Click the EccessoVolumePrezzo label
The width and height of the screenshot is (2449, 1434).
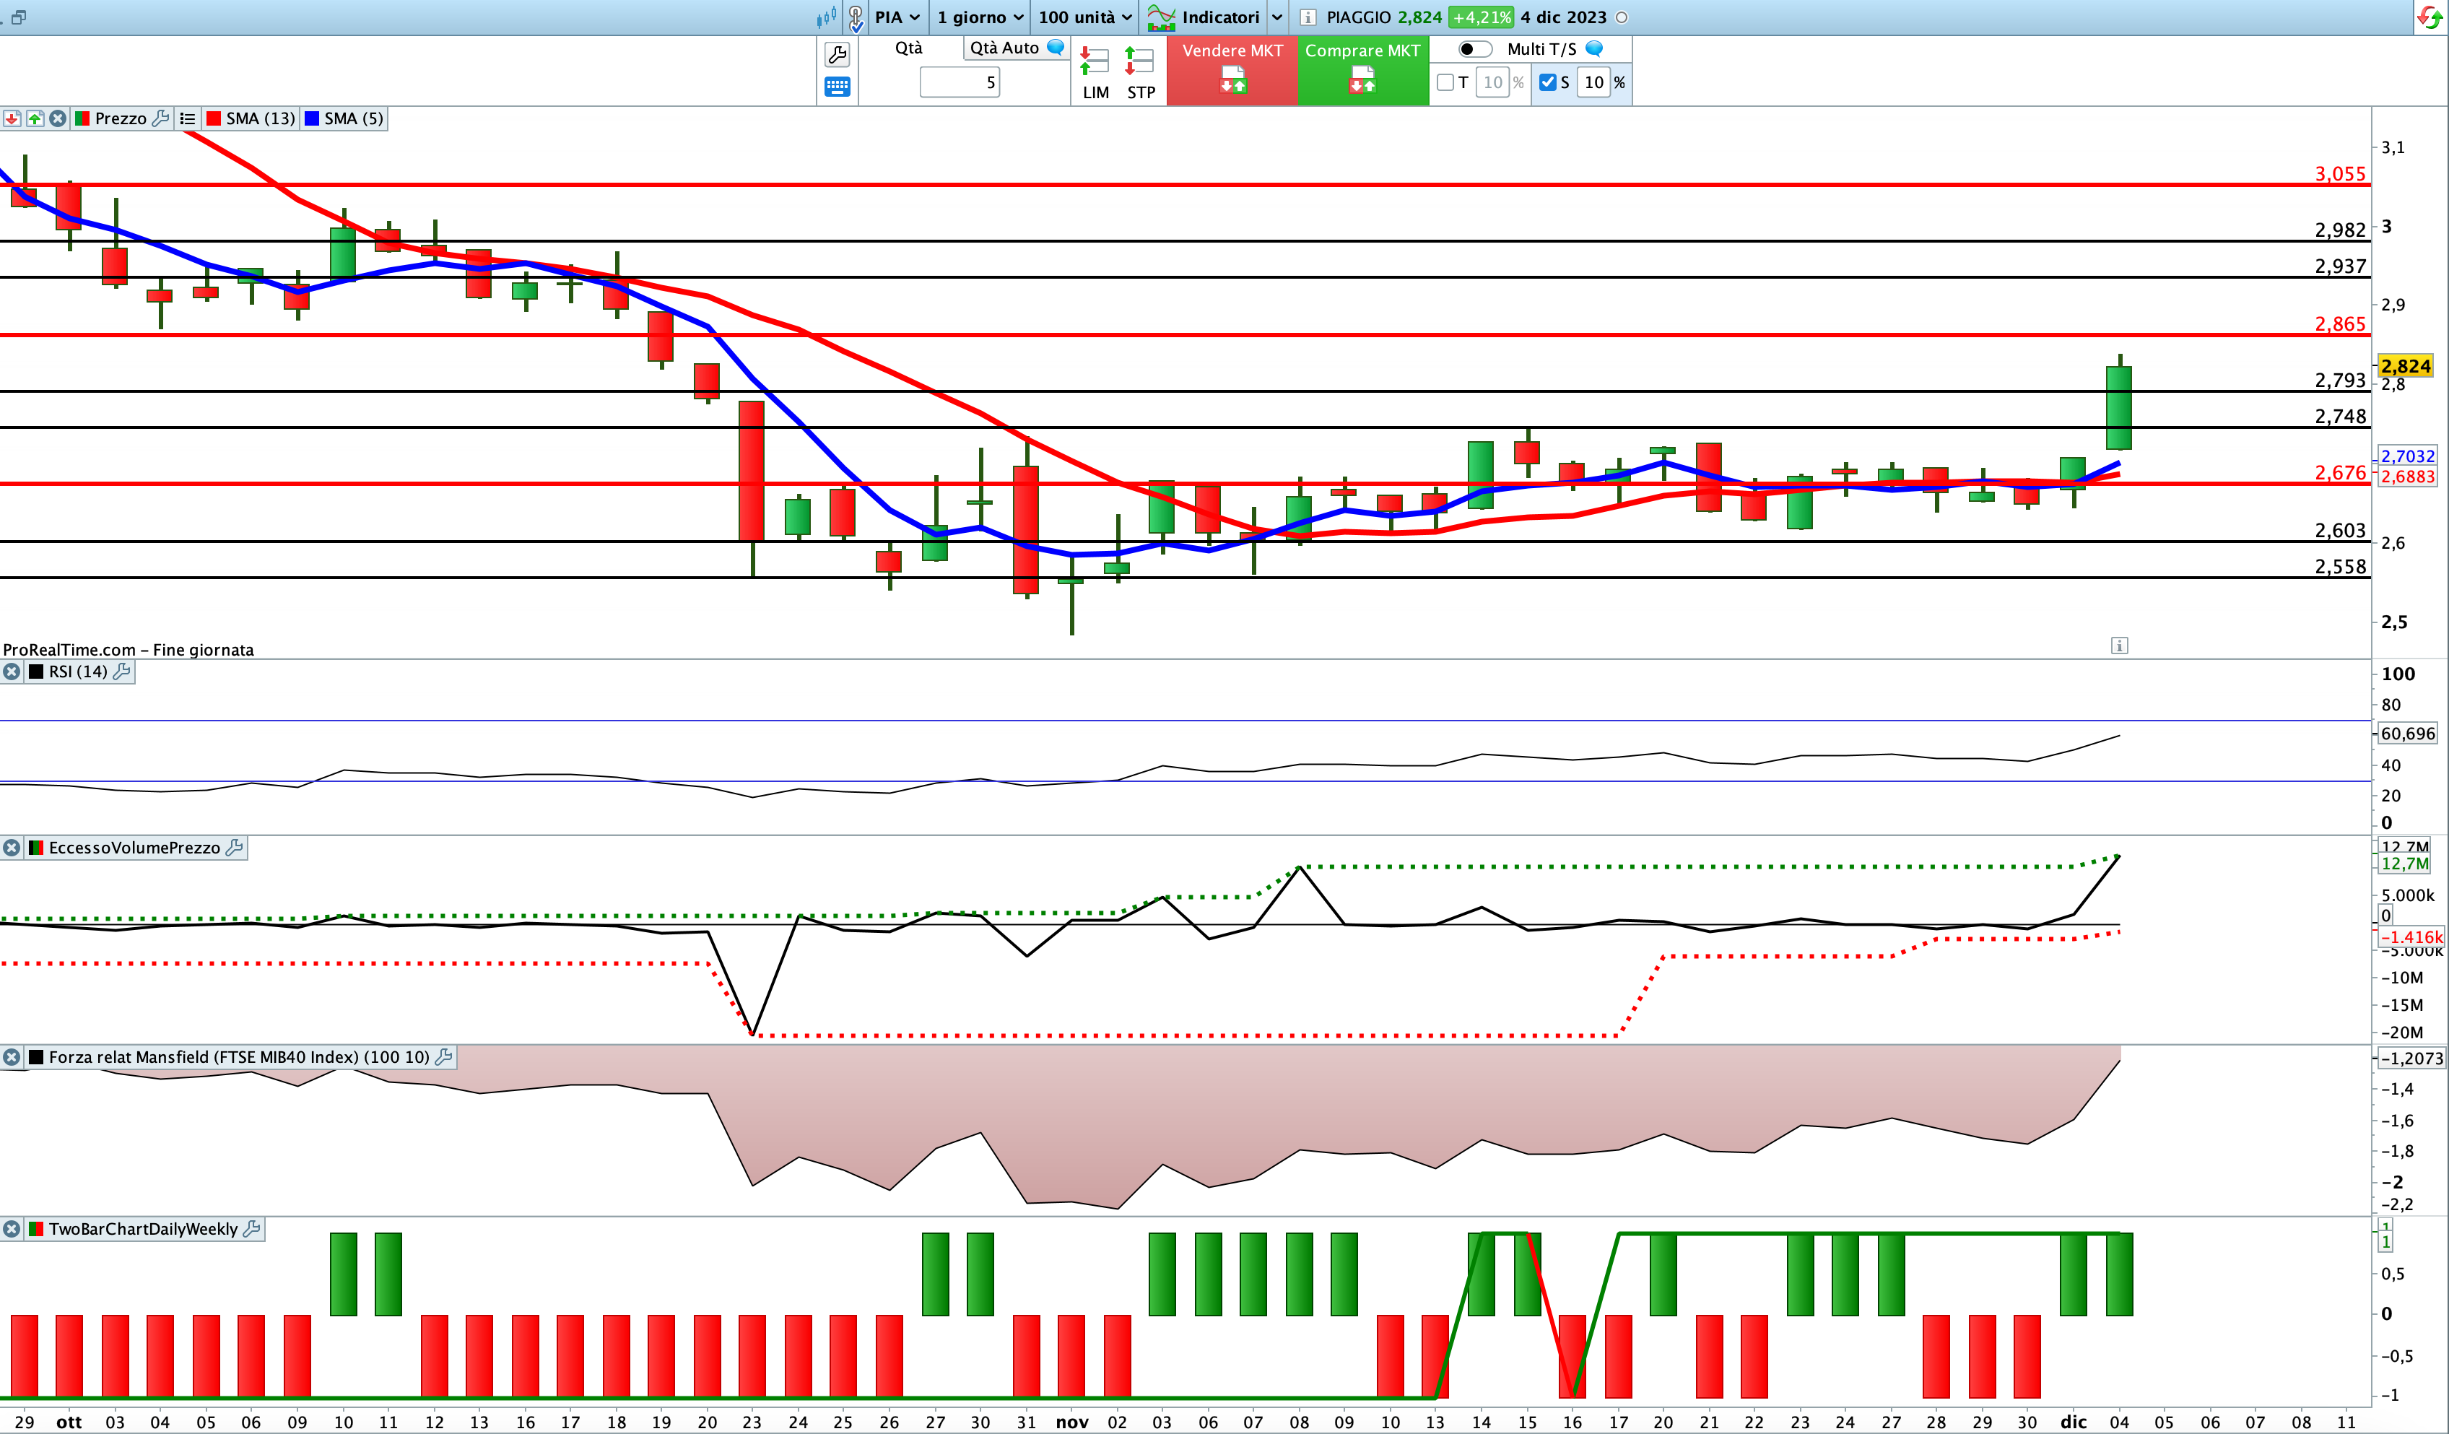(134, 848)
